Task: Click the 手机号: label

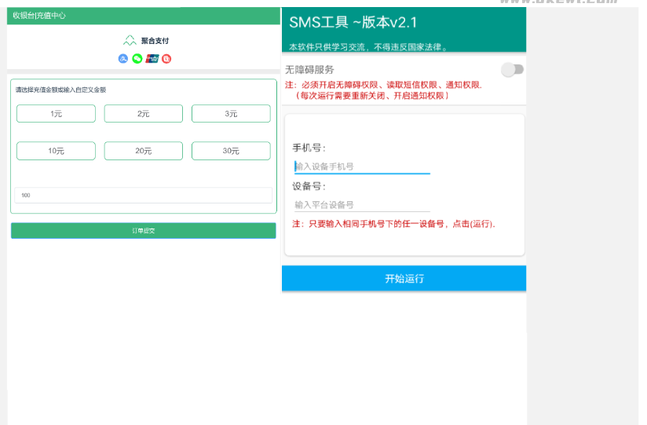Action: (309, 148)
